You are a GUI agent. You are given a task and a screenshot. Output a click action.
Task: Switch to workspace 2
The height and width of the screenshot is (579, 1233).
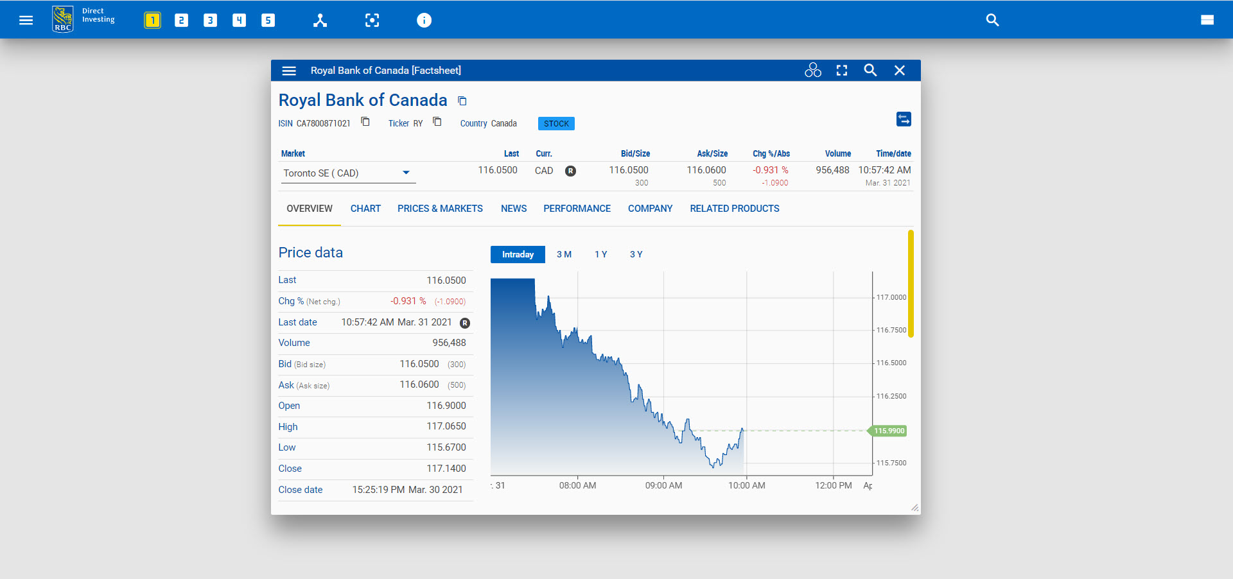(x=181, y=21)
